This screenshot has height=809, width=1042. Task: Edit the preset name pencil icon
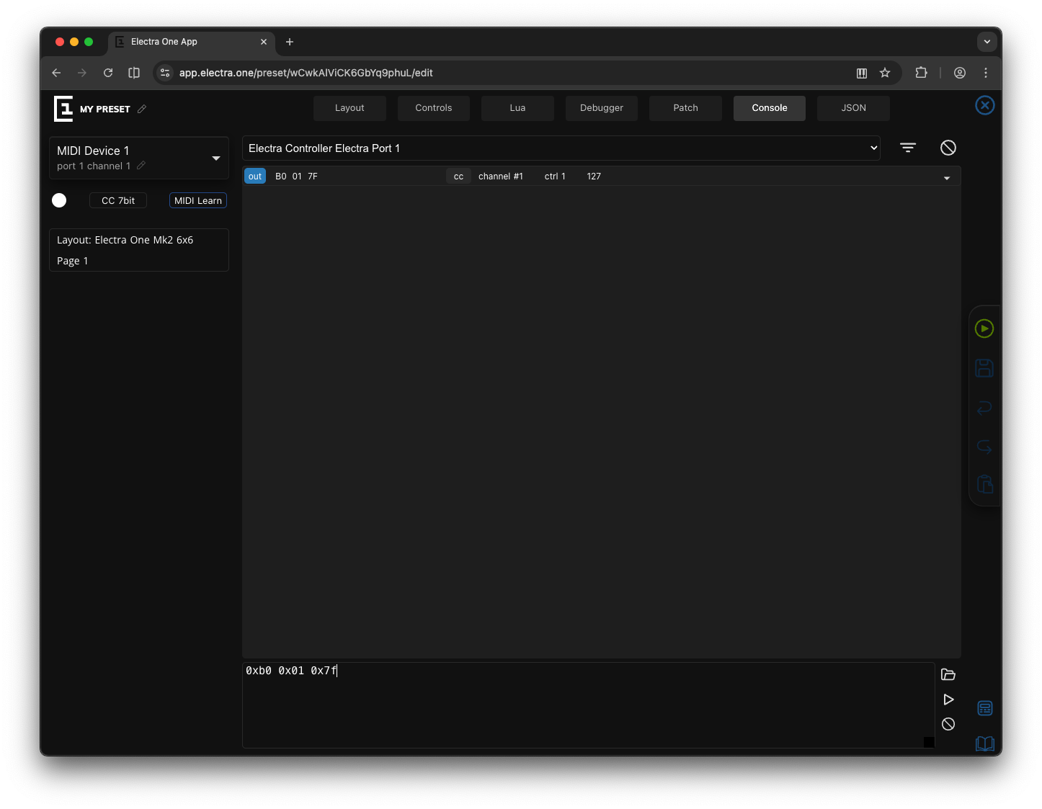pyautogui.click(x=142, y=109)
